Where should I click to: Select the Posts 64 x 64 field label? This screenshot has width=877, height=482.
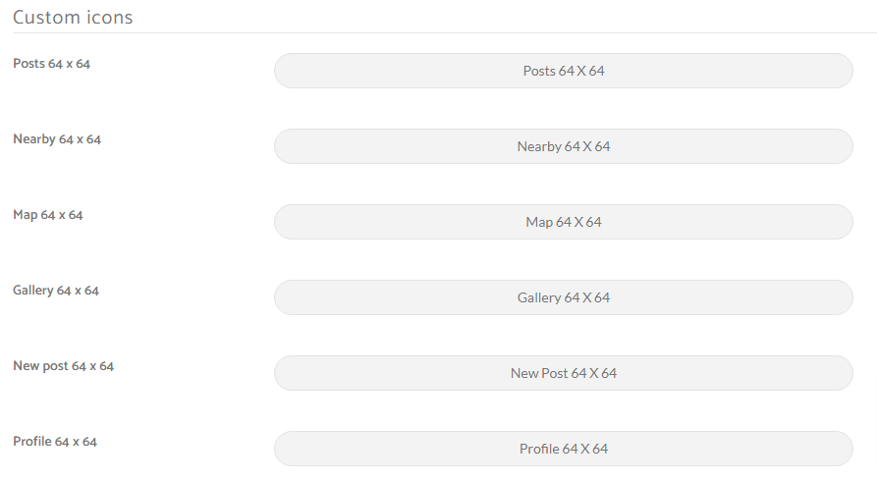(x=51, y=64)
